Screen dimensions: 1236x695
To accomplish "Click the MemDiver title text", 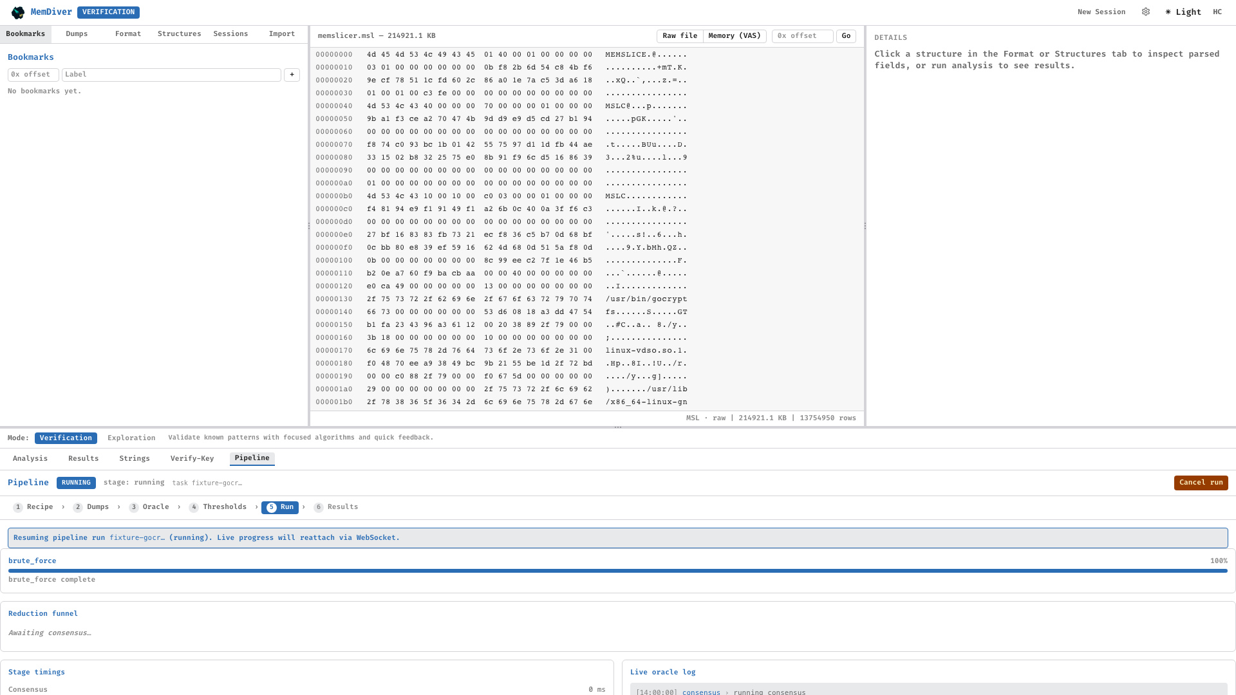I will [x=51, y=12].
